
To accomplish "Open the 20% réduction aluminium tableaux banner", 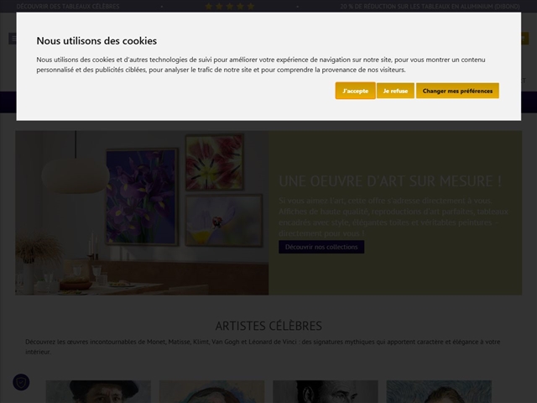I will [430, 6].
